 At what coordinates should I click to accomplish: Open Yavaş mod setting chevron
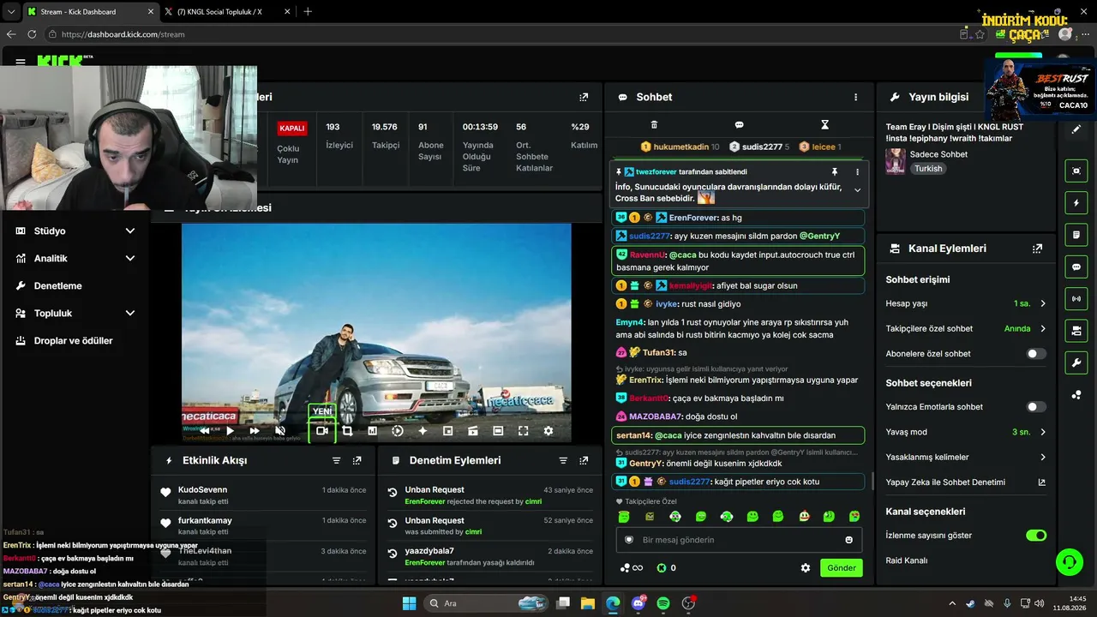point(1043,432)
